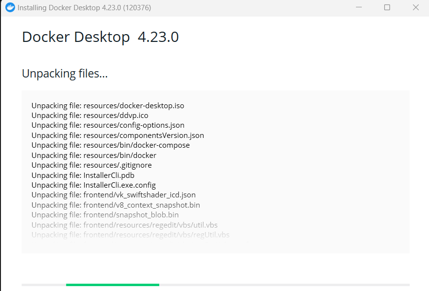Select the resources/.gitignore log line
This screenshot has height=291, width=429.
click(92, 165)
